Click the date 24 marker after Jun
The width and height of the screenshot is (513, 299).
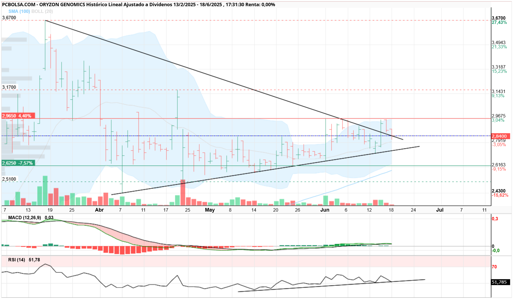[x=413, y=210]
